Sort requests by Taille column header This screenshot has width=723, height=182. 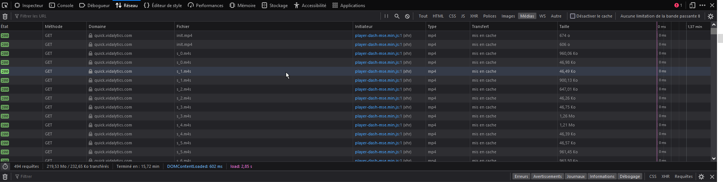(564, 26)
